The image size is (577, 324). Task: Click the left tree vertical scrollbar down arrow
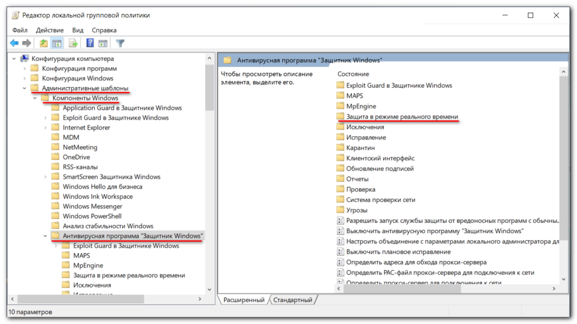coord(210,290)
